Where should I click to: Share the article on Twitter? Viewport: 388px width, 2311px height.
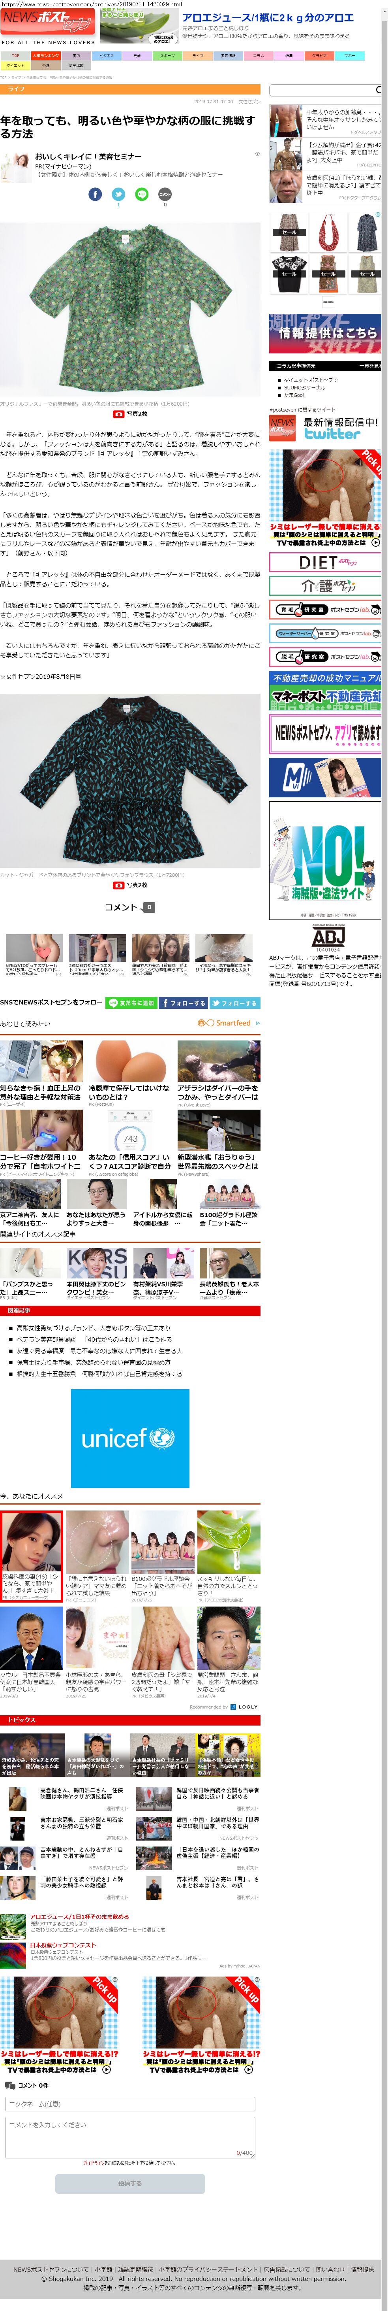coord(118,194)
